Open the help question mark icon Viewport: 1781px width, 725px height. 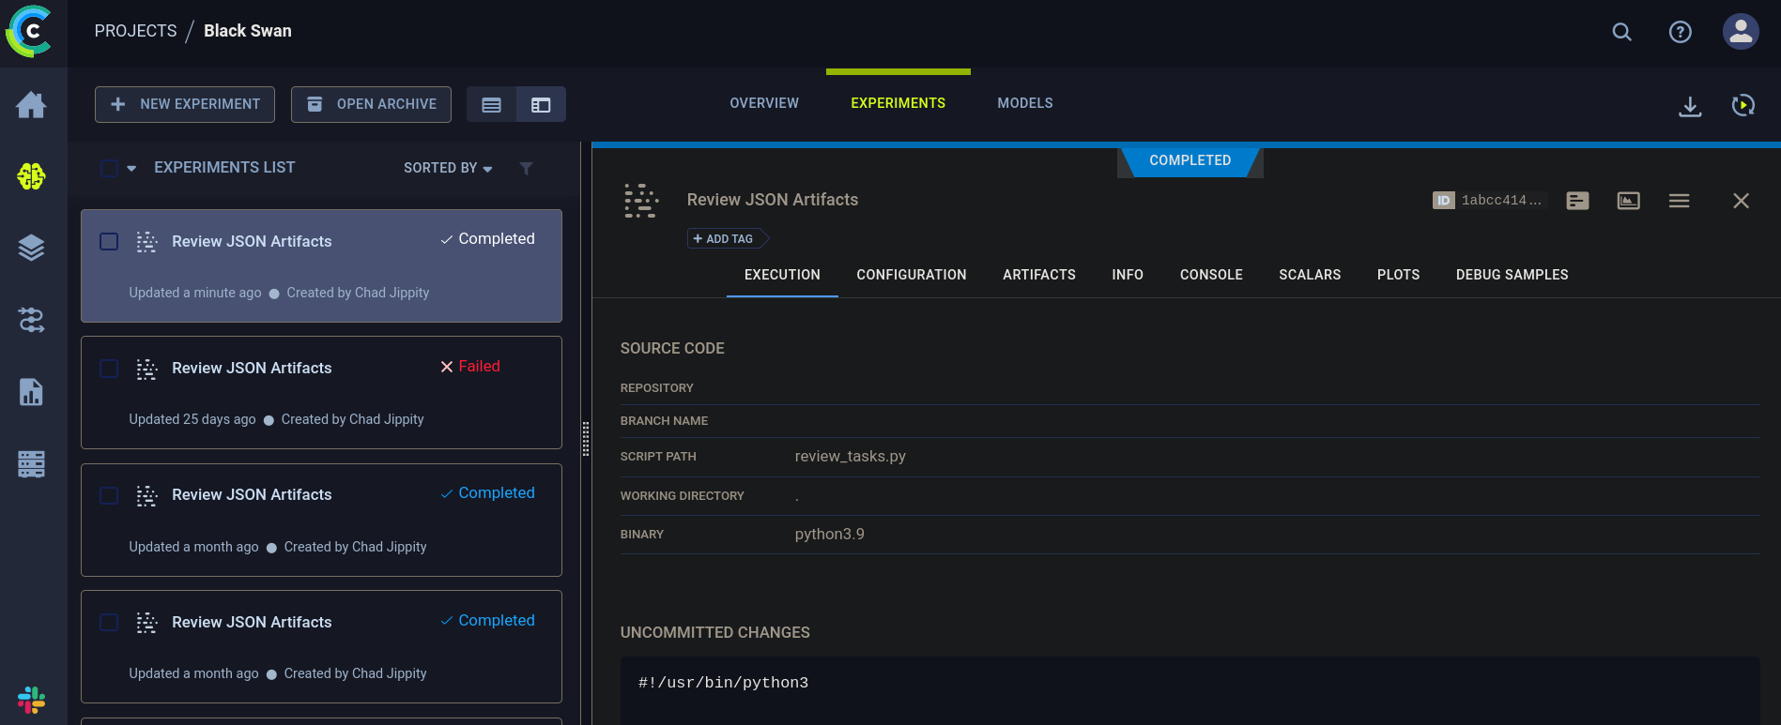[1680, 32]
